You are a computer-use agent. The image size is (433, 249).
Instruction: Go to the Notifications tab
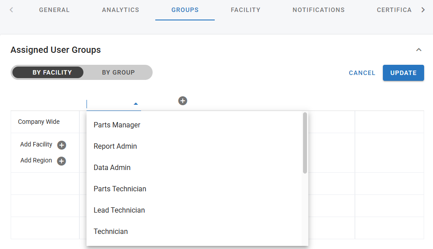click(319, 10)
